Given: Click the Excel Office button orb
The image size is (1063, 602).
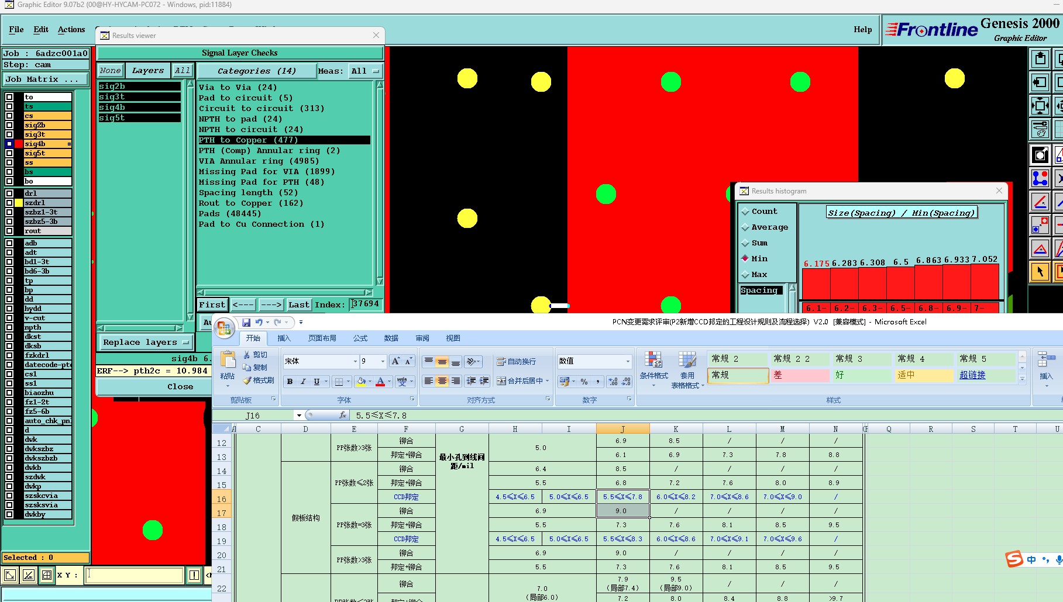Looking at the screenshot, I should [x=225, y=328].
